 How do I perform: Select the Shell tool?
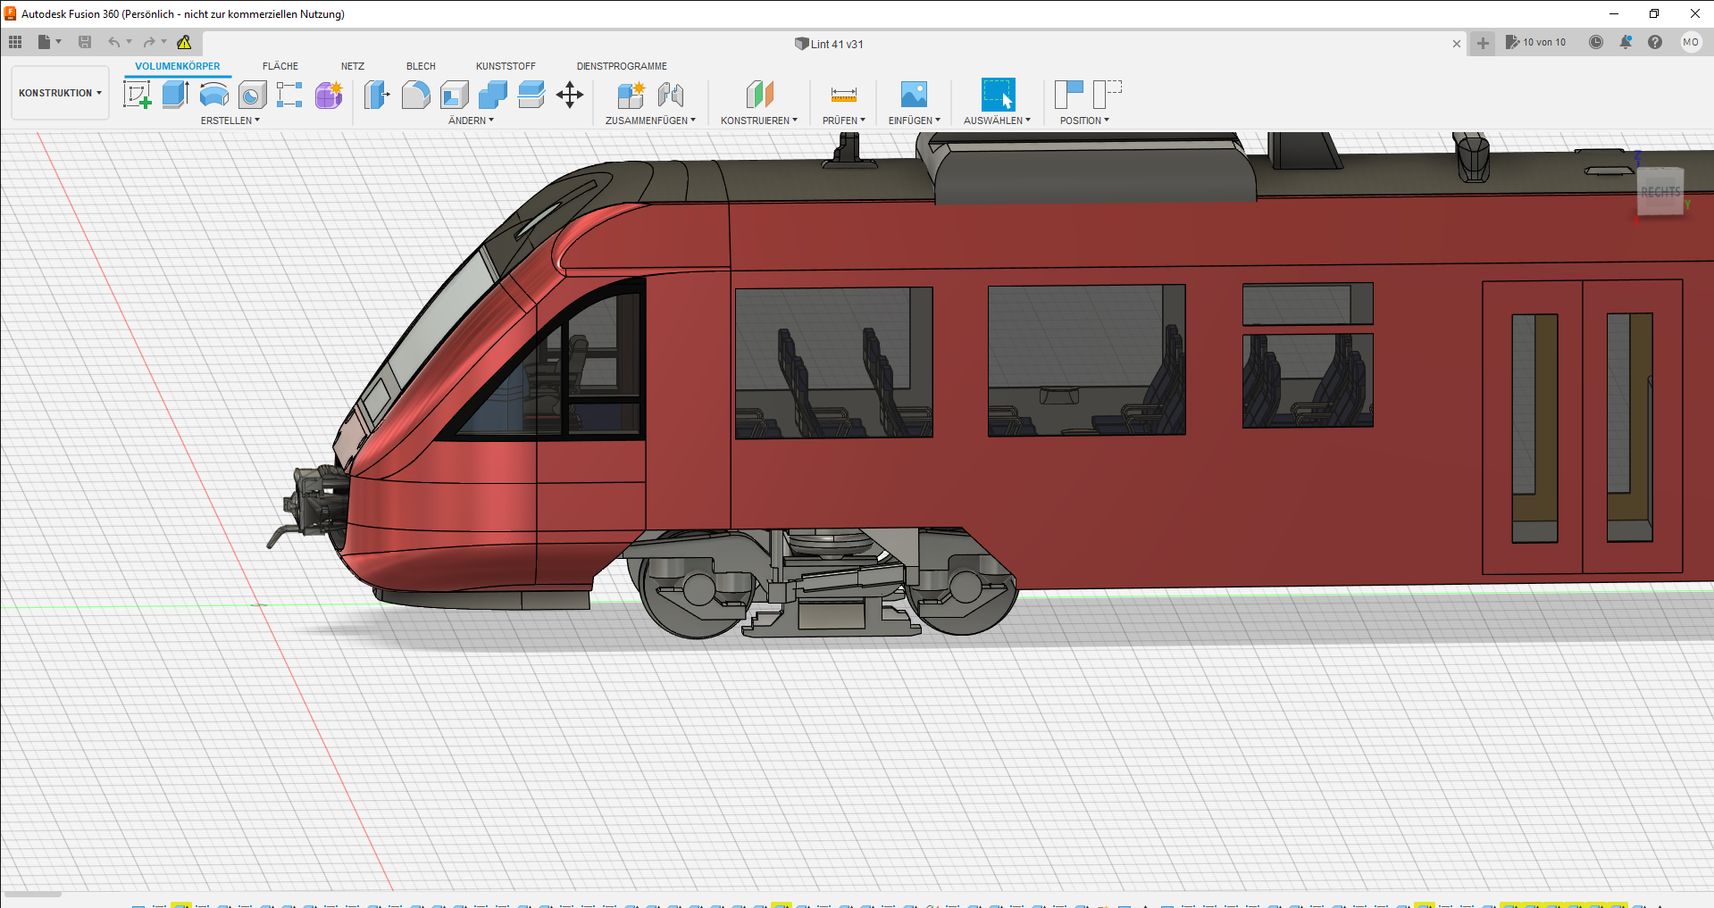pyautogui.click(x=455, y=95)
